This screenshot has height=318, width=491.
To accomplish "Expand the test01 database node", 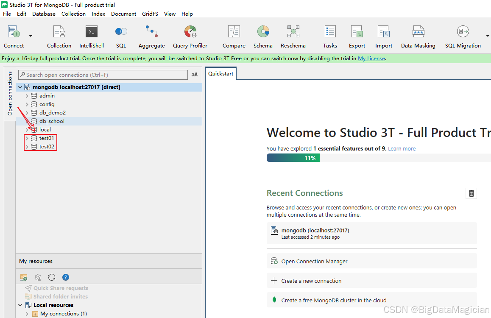I will tap(27, 138).
